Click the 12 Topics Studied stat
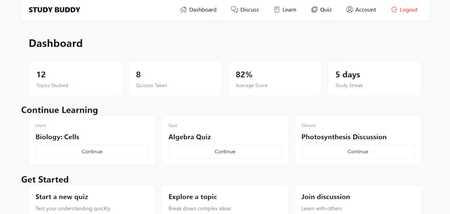Image resolution: width=450 pixels, height=214 pixels. (x=75, y=78)
